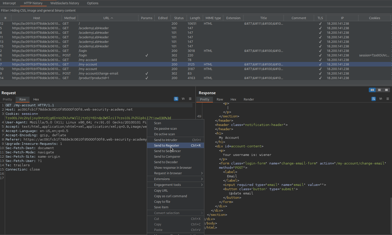Select Copy to file menu entry
The image size is (392, 235).
[176, 202]
